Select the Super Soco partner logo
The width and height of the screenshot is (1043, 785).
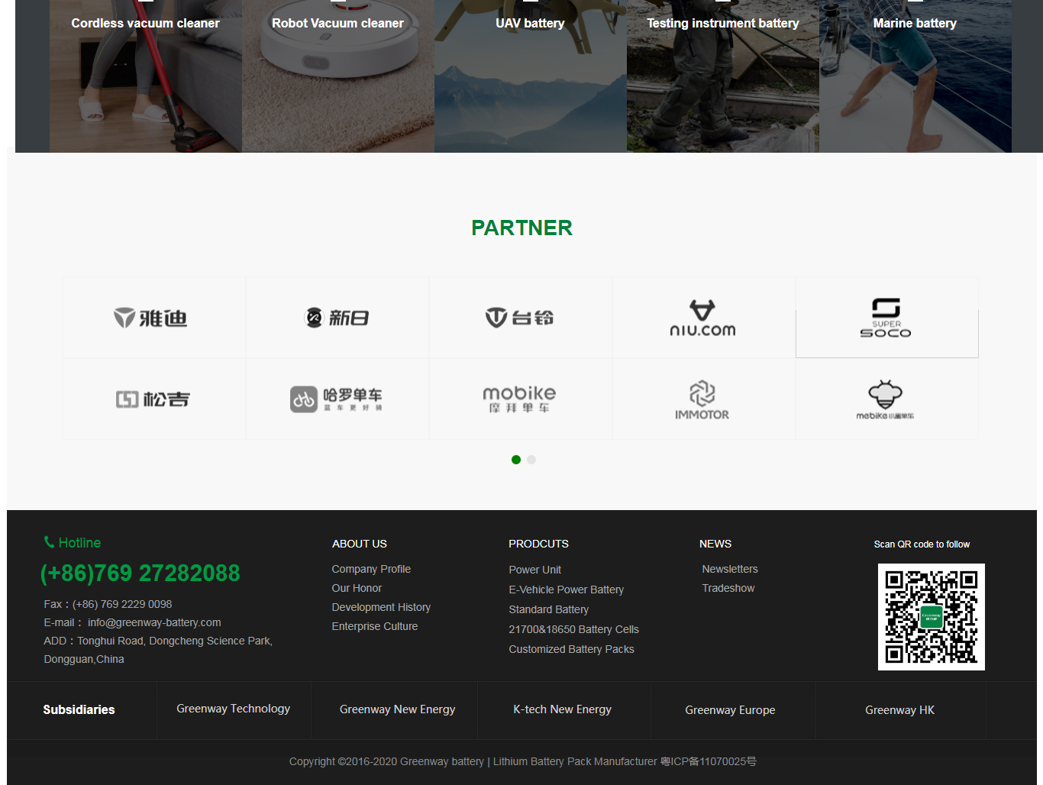[x=886, y=318]
